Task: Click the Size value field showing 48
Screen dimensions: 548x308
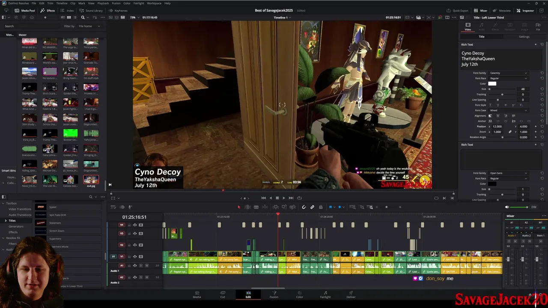Action: (x=523, y=89)
